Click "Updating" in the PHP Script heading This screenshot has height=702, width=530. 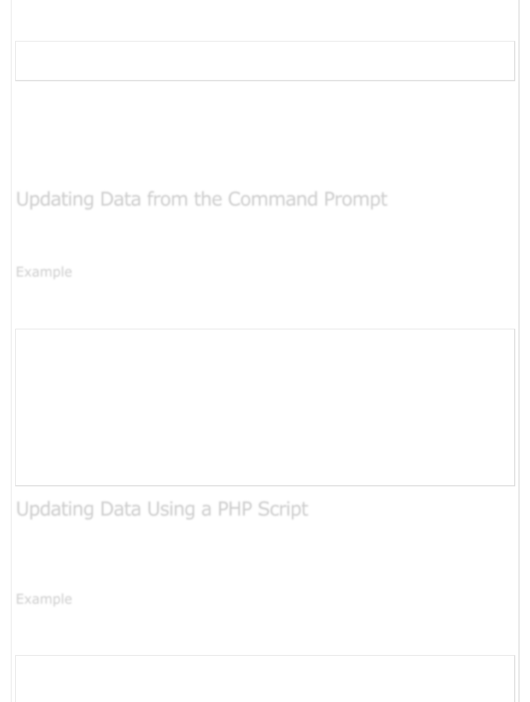click(x=55, y=509)
